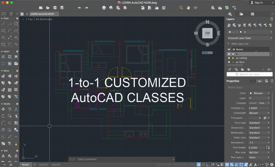
Task: Select the Fillet tool in Modify panel
Action: (x=3, y=123)
